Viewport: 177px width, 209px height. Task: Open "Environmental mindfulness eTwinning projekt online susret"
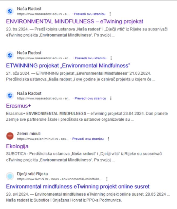[78, 186]
